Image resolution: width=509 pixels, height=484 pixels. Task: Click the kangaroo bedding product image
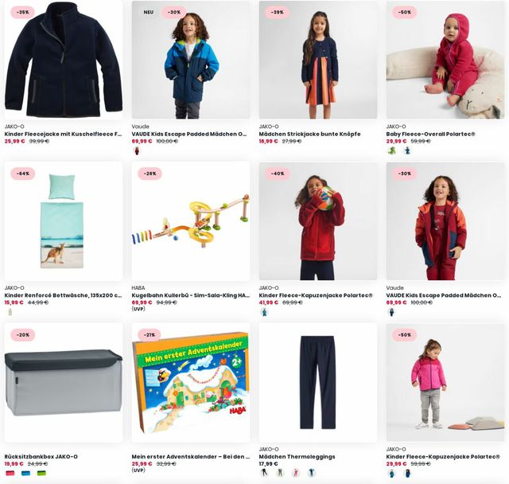coord(64,221)
